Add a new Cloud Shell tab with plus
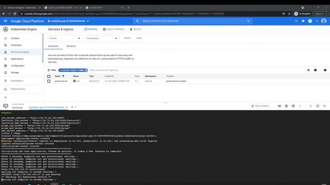The height and width of the screenshot is (185, 330). pos(72,107)
